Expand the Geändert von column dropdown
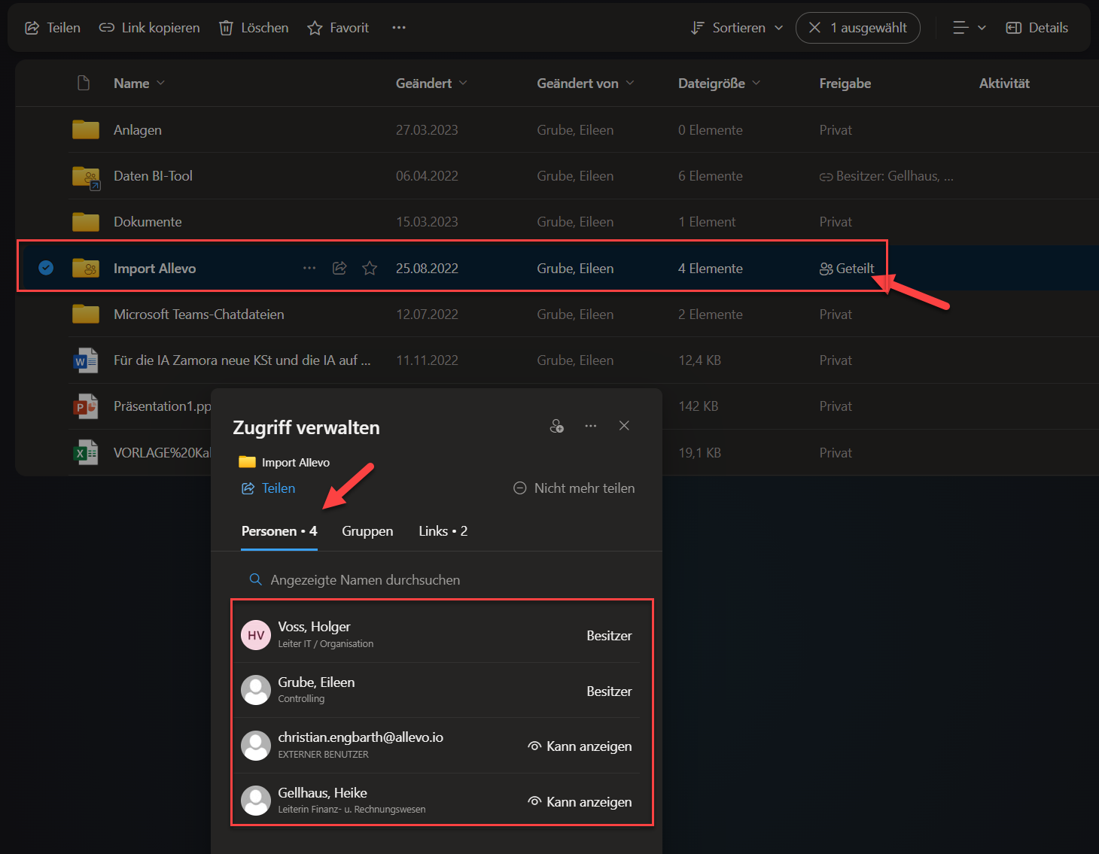This screenshot has height=854, width=1099. [630, 83]
